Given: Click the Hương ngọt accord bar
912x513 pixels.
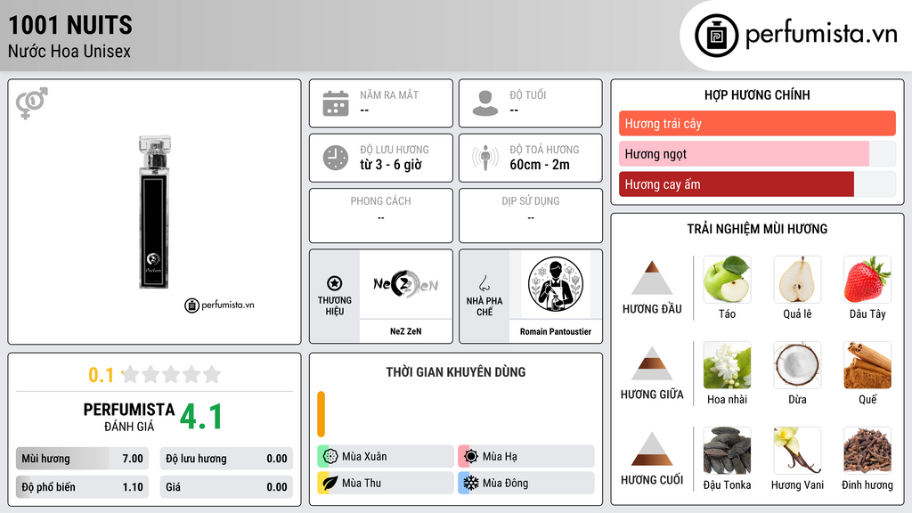Looking at the screenshot, I should pyautogui.click(x=757, y=153).
